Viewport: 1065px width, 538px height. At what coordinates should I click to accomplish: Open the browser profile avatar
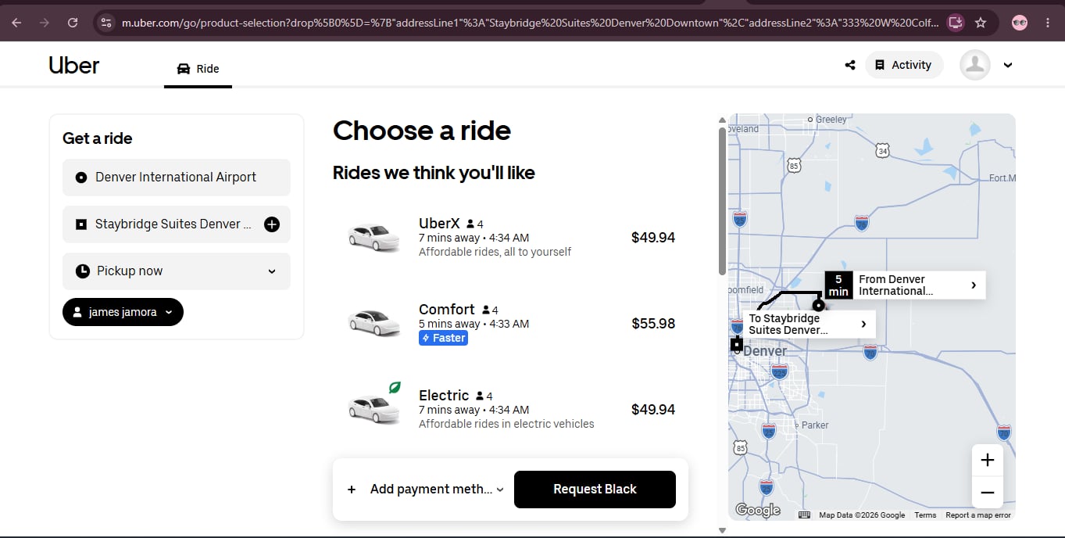[1019, 23]
